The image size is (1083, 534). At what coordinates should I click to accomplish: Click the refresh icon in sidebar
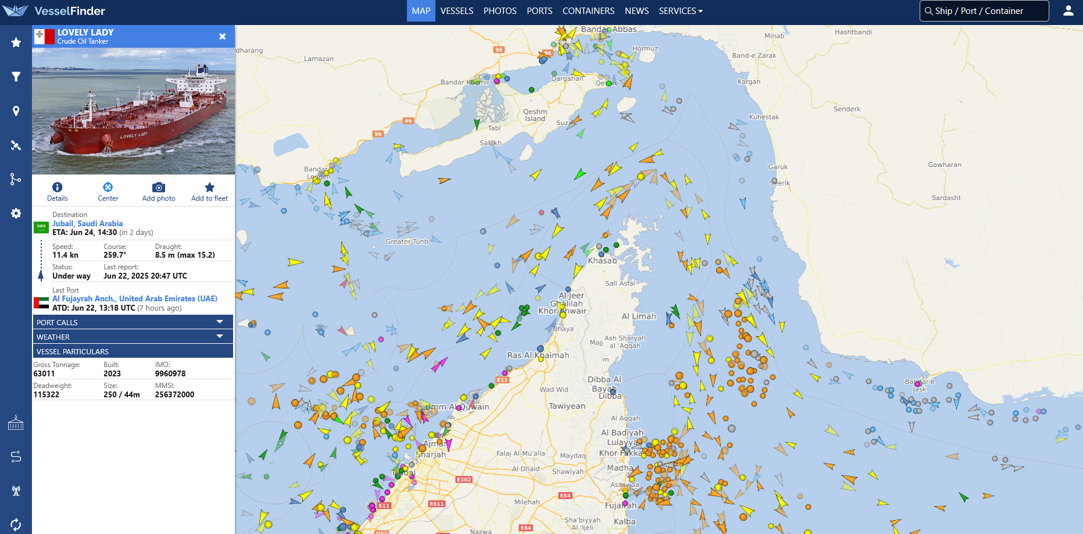click(x=16, y=524)
